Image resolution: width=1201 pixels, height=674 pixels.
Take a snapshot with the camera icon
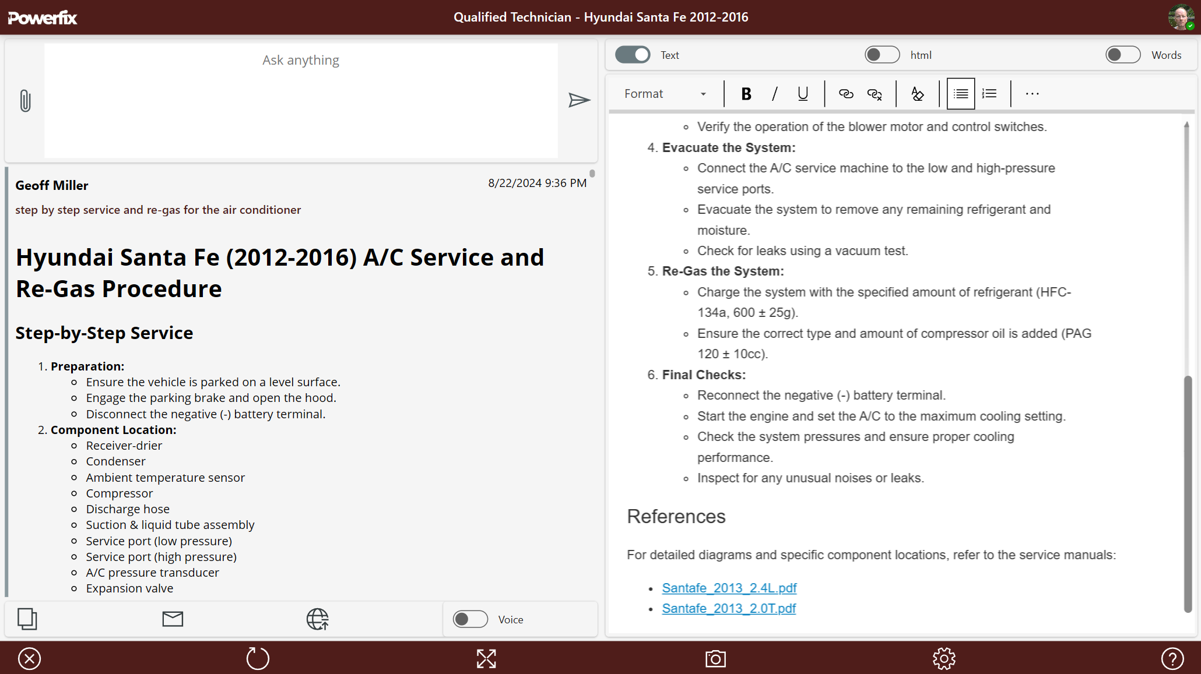(715, 659)
